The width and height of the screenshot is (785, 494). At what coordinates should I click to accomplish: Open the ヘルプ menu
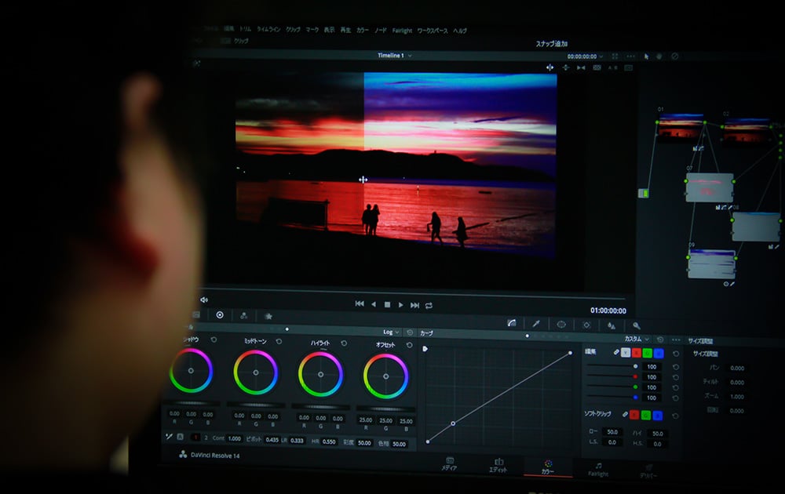(x=460, y=31)
